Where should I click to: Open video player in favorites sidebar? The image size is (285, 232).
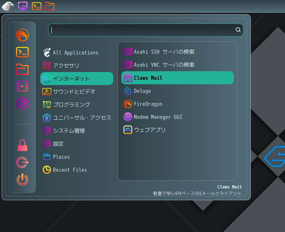22,86
